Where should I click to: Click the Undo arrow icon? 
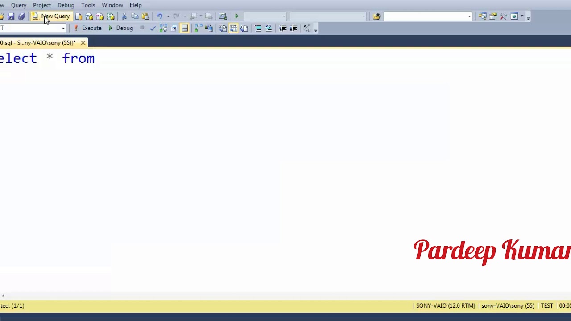159,16
